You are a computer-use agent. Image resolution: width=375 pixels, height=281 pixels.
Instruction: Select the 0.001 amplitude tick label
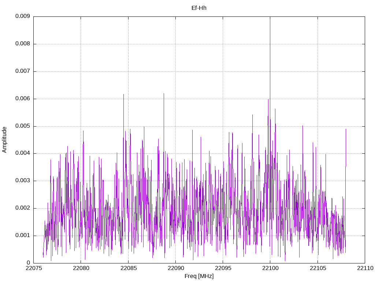(x=22, y=236)
